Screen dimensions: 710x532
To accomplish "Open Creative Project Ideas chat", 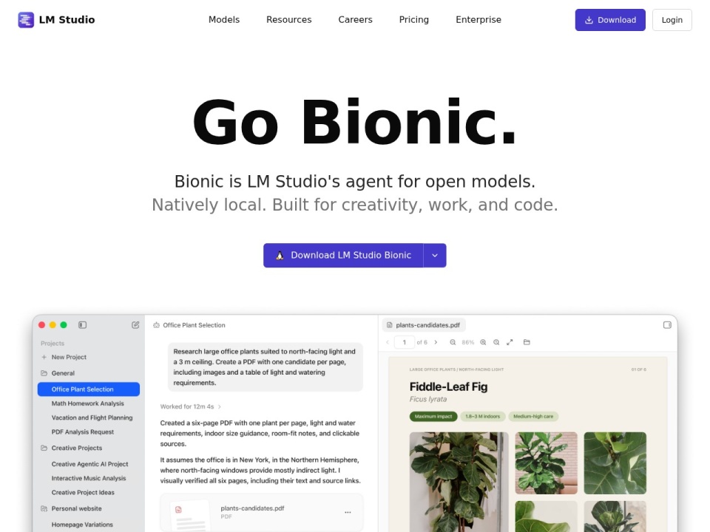I will 83,493.
